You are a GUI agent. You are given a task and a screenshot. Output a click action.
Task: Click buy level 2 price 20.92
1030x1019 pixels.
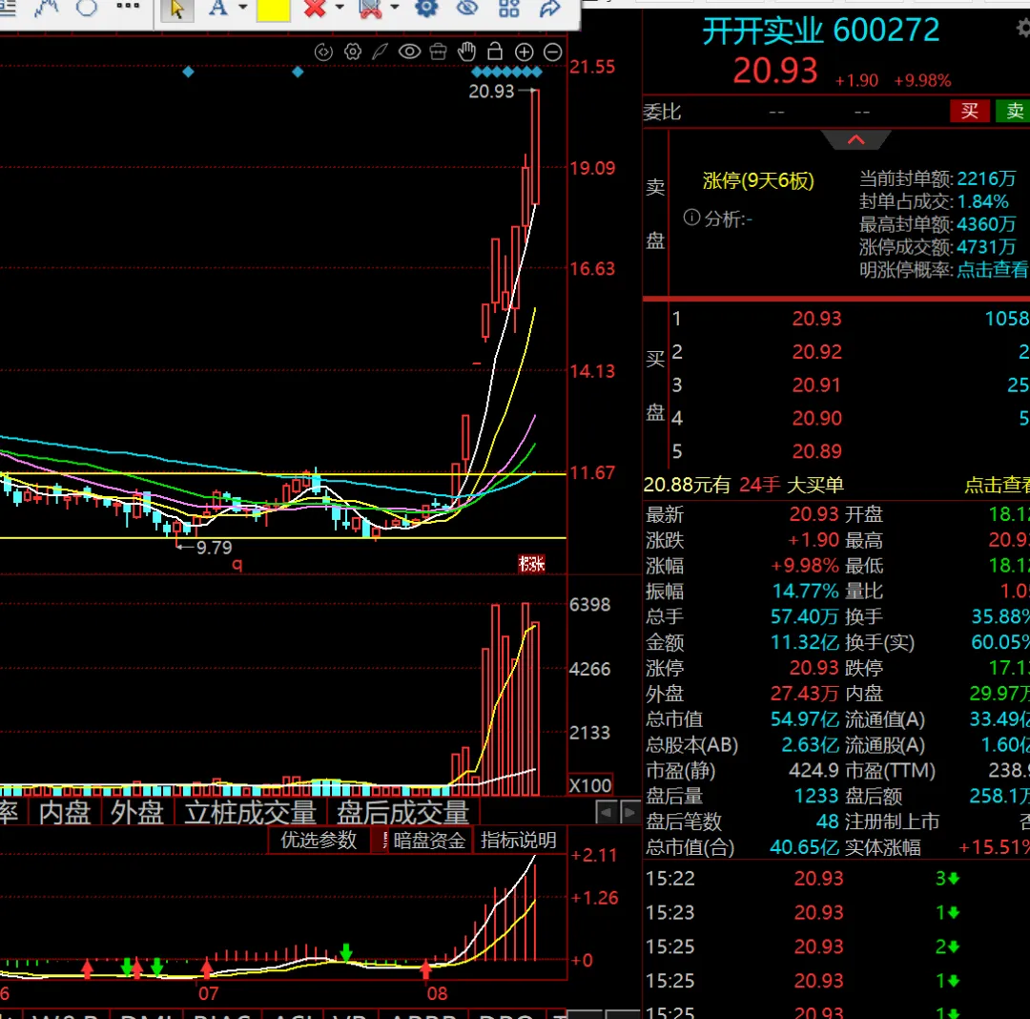(816, 352)
